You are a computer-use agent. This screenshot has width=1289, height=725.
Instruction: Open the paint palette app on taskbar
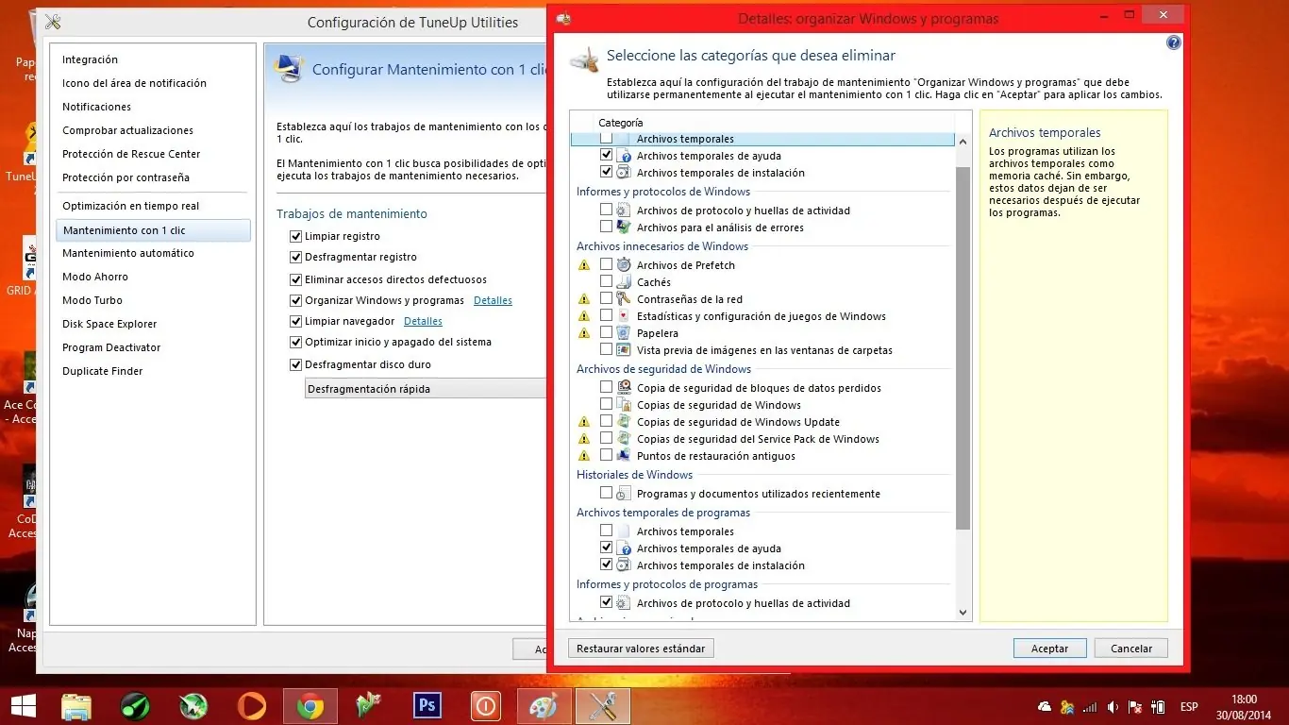tap(544, 706)
